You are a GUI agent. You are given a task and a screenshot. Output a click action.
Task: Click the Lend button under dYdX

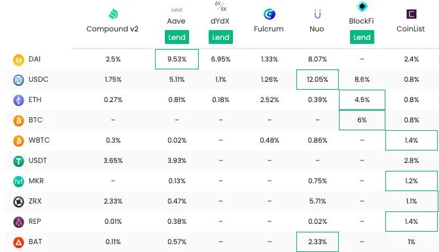click(220, 37)
